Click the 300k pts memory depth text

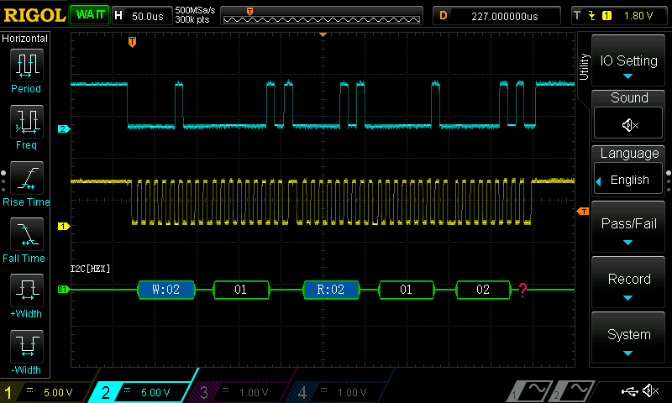[x=192, y=19]
